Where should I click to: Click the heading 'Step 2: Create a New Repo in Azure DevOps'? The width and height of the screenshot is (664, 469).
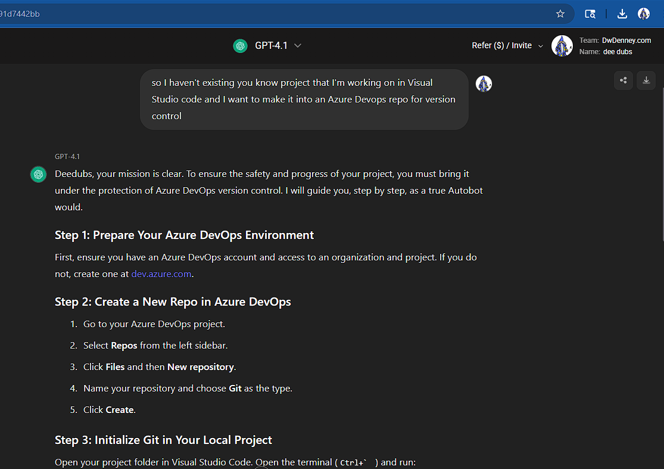pos(173,302)
